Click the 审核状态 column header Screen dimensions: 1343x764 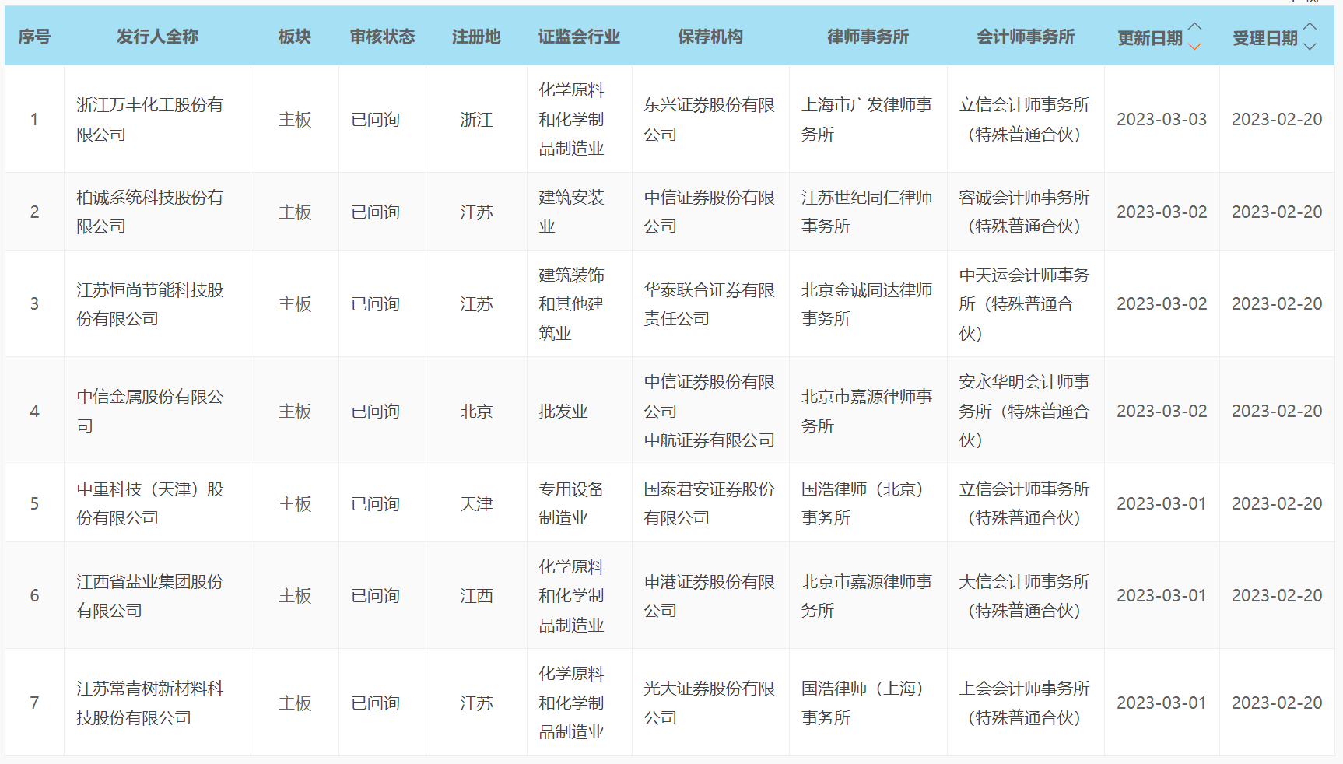click(382, 37)
